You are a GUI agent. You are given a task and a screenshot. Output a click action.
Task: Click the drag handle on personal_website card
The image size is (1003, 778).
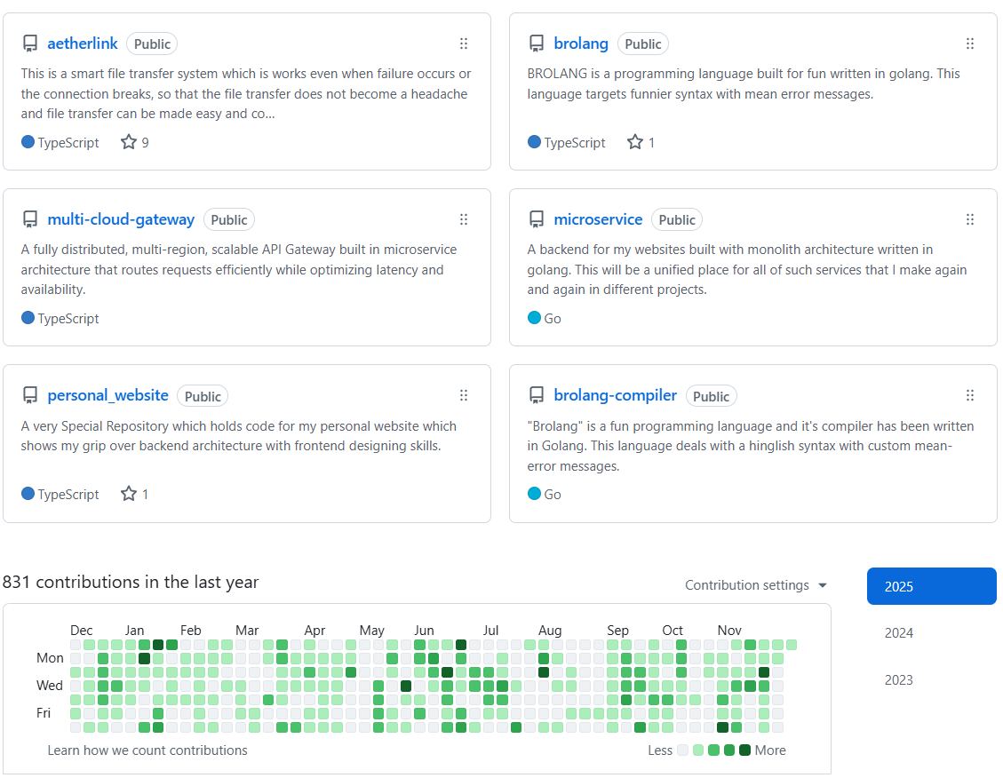464,395
